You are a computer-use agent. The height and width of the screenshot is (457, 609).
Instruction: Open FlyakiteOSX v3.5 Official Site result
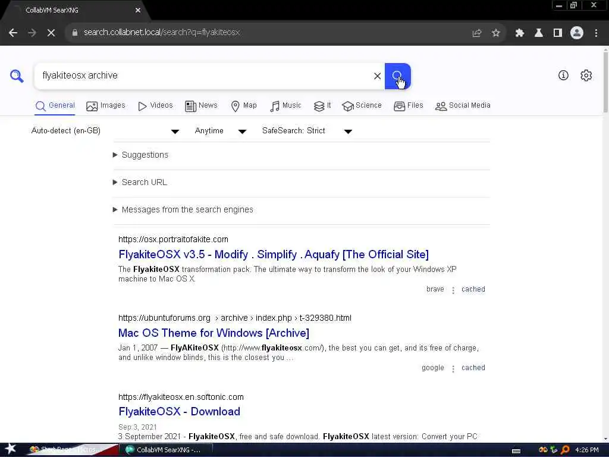click(x=274, y=255)
